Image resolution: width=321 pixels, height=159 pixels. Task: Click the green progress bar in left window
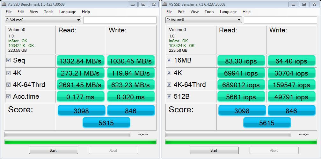(80, 142)
